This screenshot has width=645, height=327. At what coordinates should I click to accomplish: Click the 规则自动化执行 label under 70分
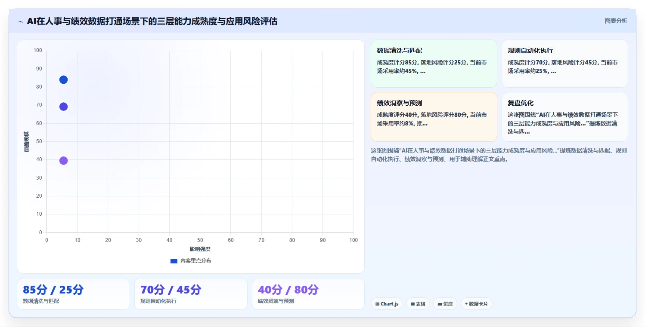pos(158,301)
